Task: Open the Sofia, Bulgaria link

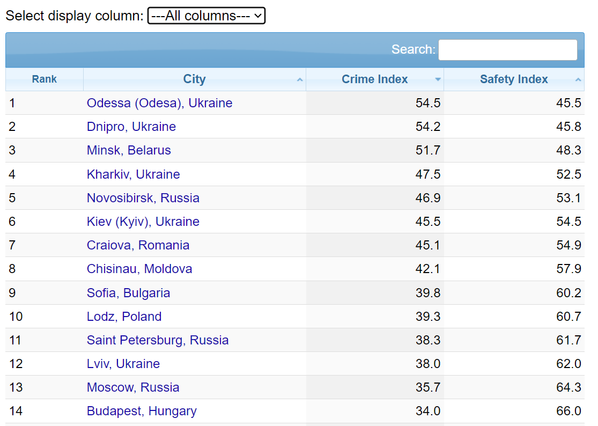Action: pyautogui.click(x=128, y=293)
